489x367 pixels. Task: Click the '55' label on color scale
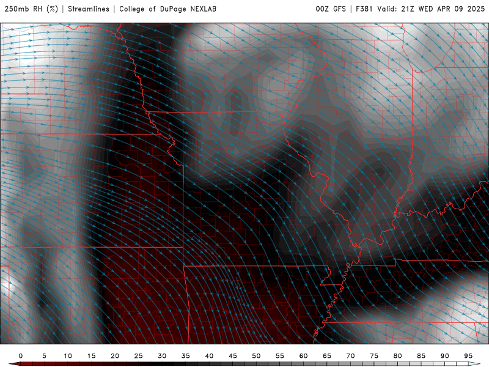pos(280,356)
